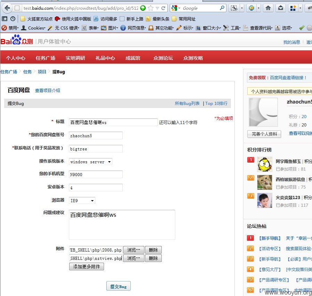The height and width of the screenshot is (296, 312).
Task: Open the 选项 developer menu
Action: click(x=283, y=28)
